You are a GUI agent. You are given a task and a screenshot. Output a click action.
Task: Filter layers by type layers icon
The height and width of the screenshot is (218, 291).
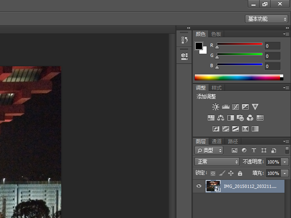point(254,150)
